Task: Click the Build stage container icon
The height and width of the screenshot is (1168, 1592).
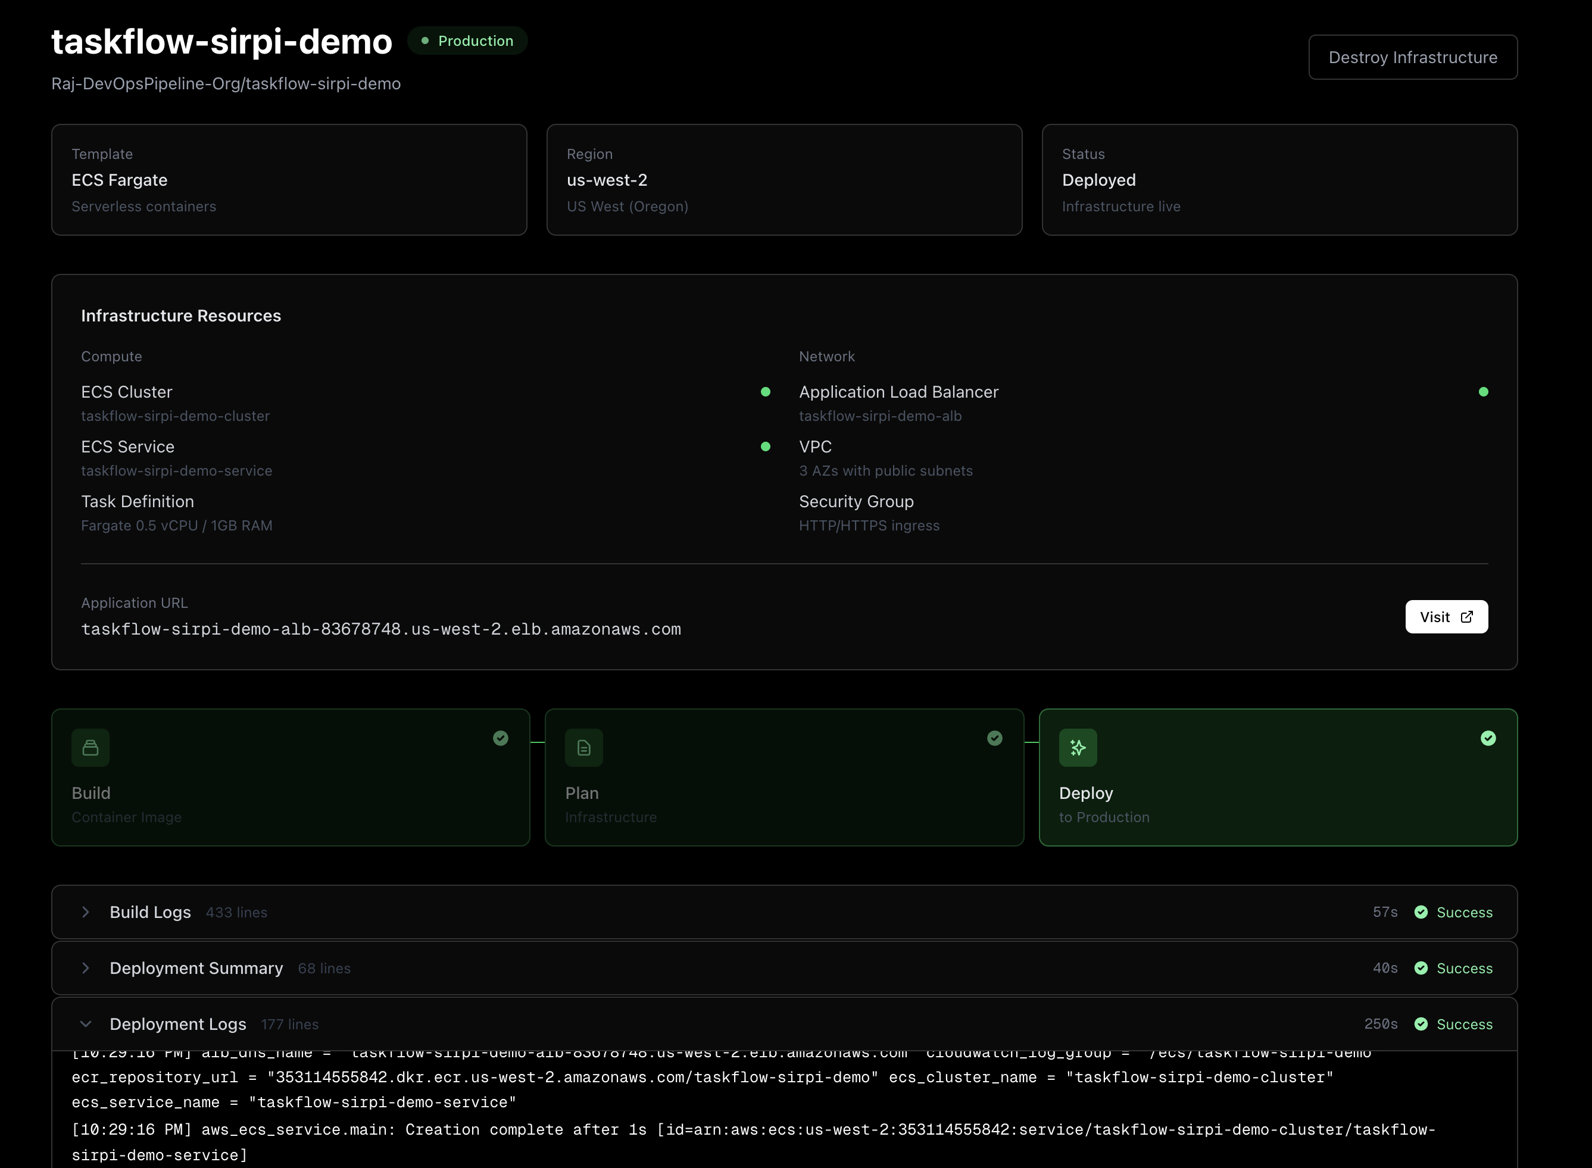Action: (x=90, y=748)
